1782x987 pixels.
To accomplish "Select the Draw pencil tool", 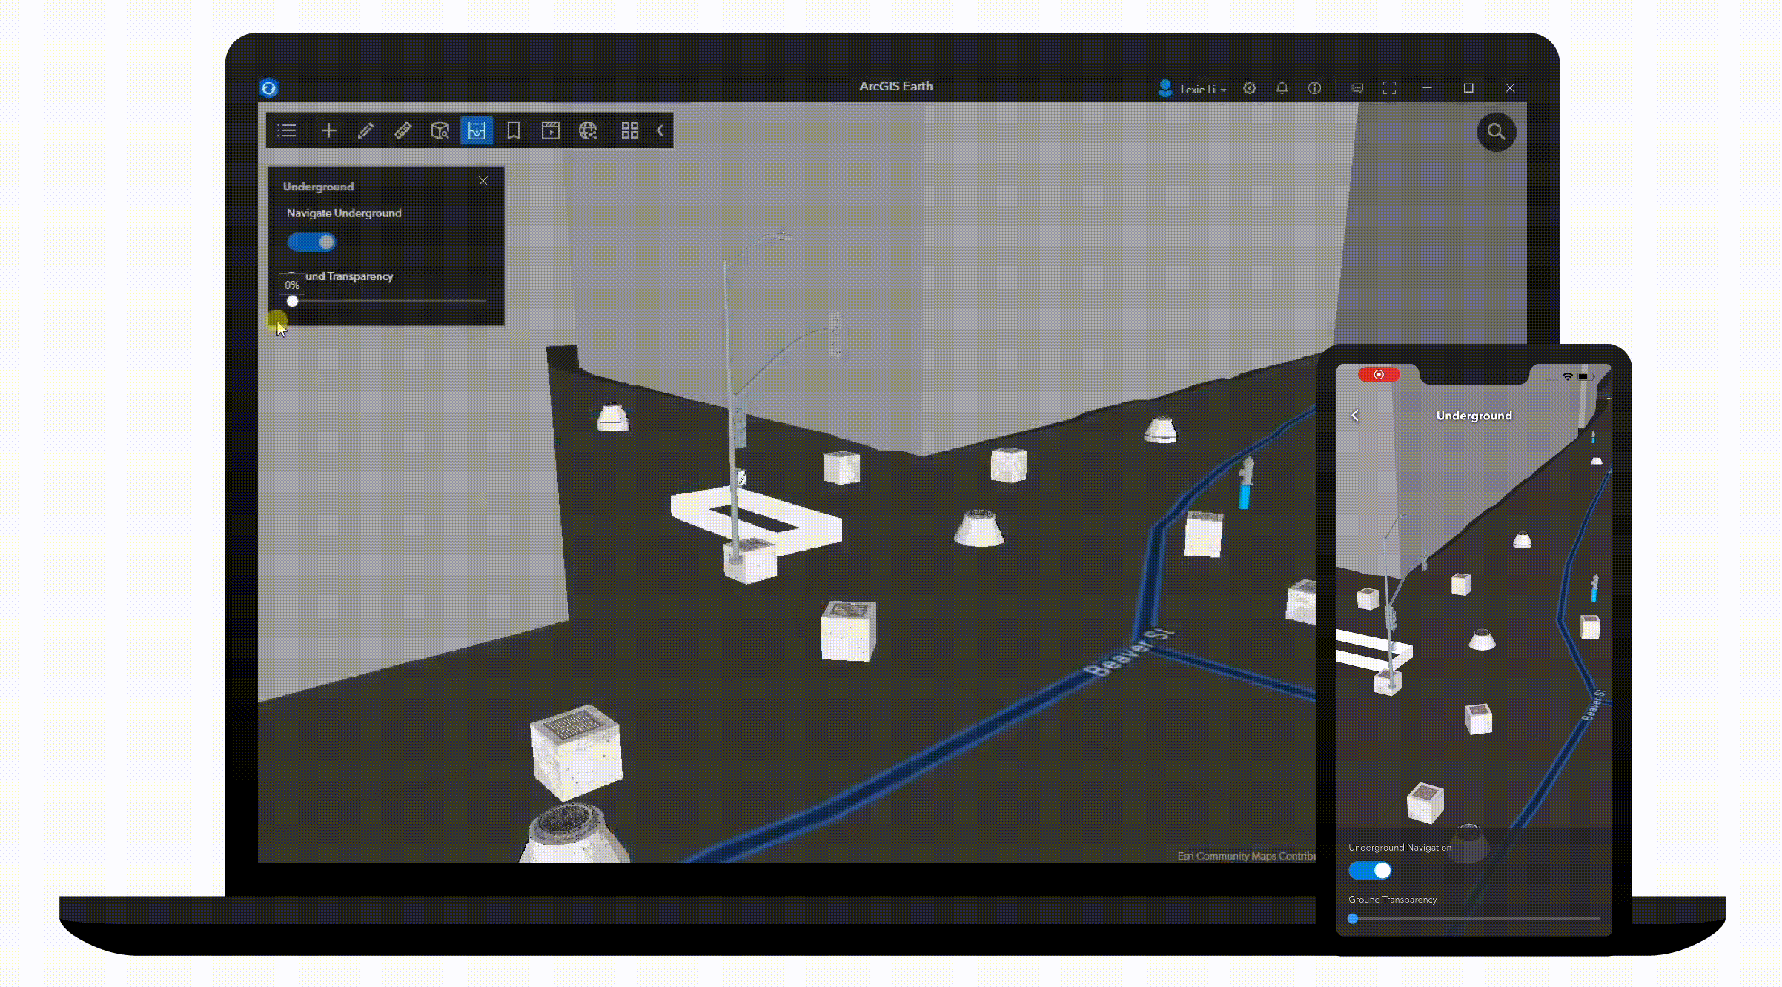I will coord(365,131).
